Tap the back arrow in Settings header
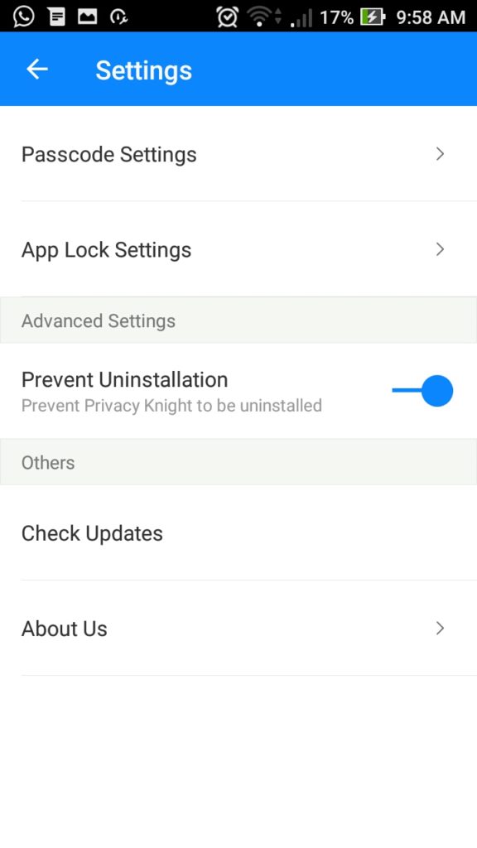Image resolution: width=477 pixels, height=848 pixels. 37,70
